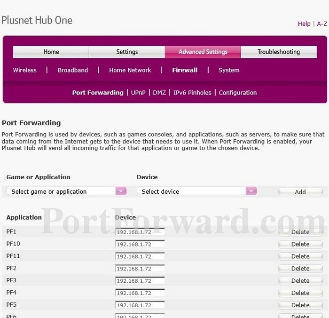Delete the PF10 rule
The image size is (329, 318).
click(x=300, y=244)
